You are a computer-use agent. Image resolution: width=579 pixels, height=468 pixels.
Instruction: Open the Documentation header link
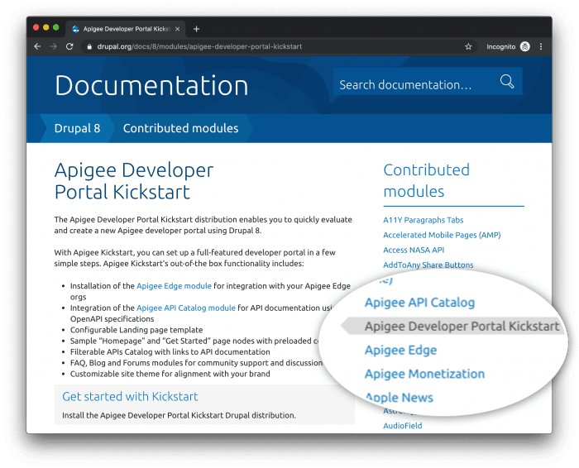[151, 86]
